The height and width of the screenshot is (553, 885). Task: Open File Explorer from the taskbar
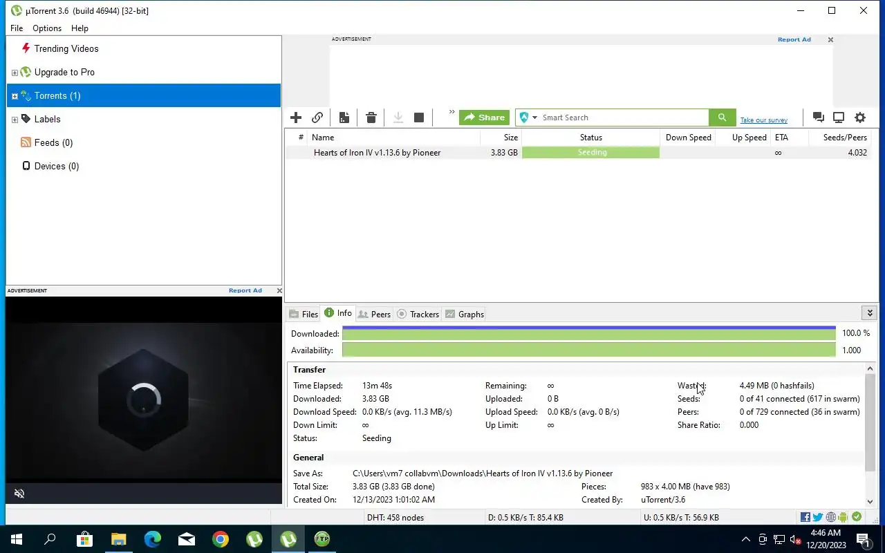pyautogui.click(x=119, y=539)
